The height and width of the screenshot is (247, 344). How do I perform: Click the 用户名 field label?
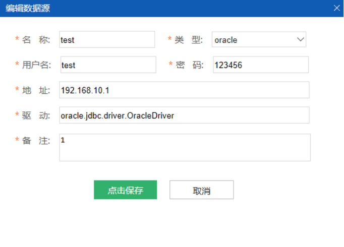(36, 65)
